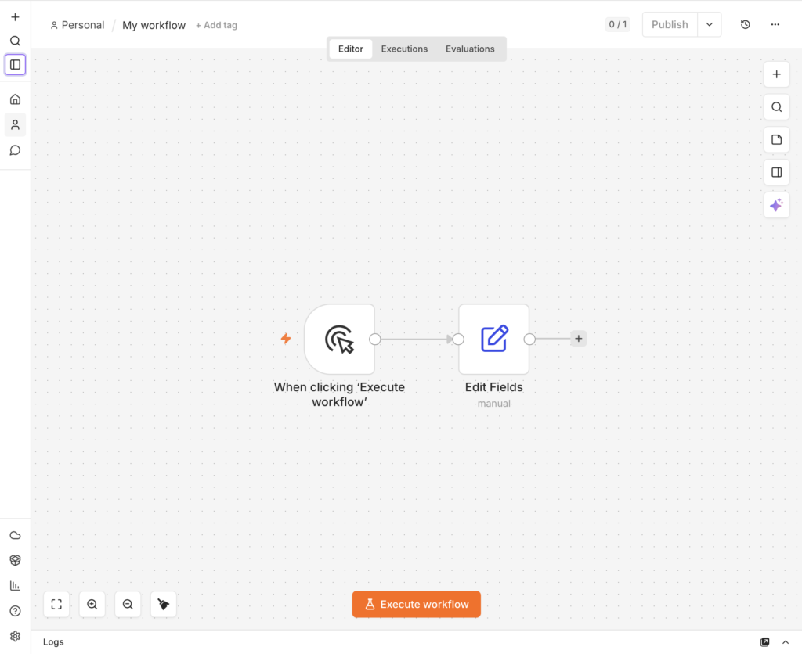Click the add node plus button on canvas toolbar
802x654 pixels.
776,74
